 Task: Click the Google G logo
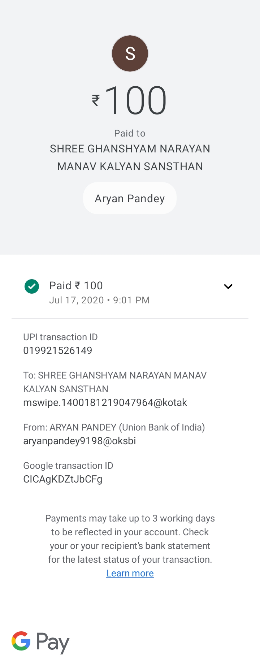coord(21,641)
